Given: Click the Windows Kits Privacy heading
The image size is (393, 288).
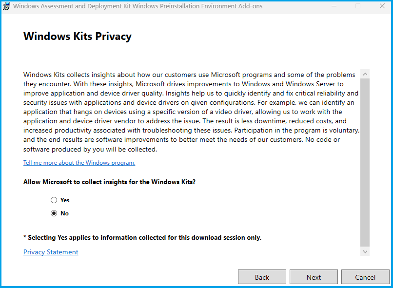Looking at the screenshot, I should (78, 37).
